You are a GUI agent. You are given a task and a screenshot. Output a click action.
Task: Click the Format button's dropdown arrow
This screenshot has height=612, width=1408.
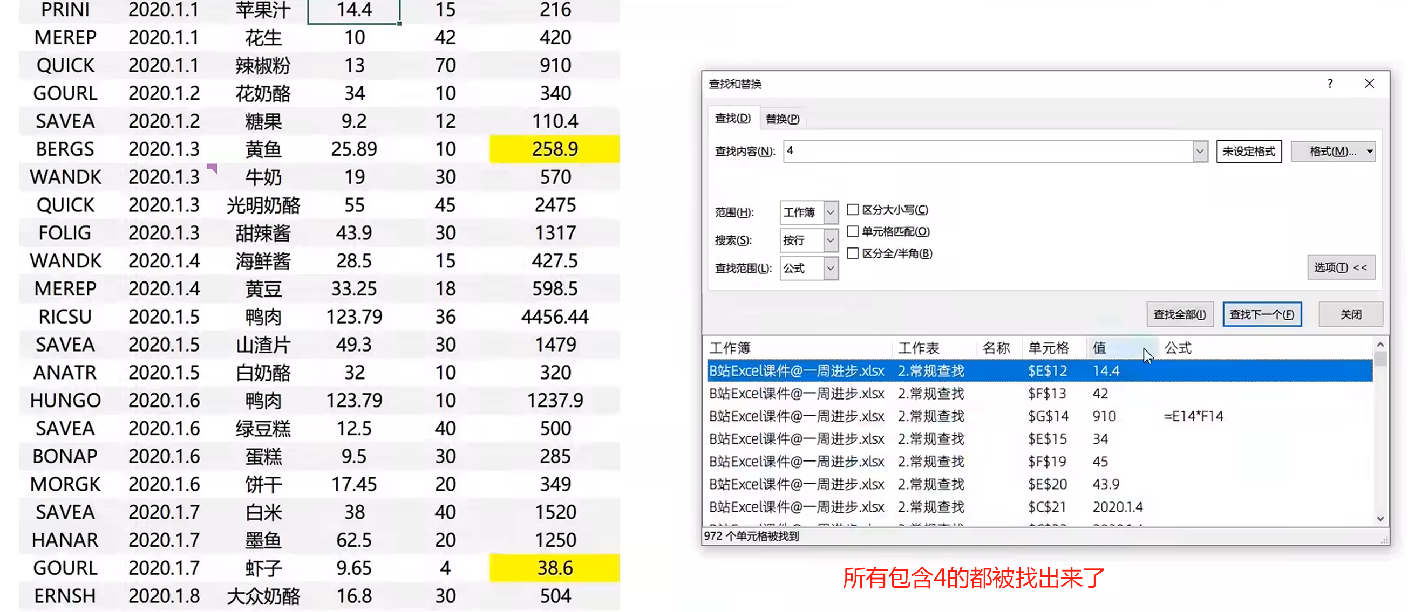point(1370,151)
